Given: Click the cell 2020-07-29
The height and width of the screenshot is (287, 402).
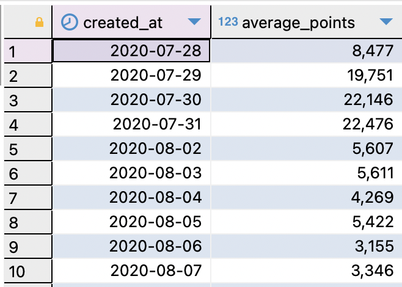Looking at the screenshot, I should [x=131, y=75].
